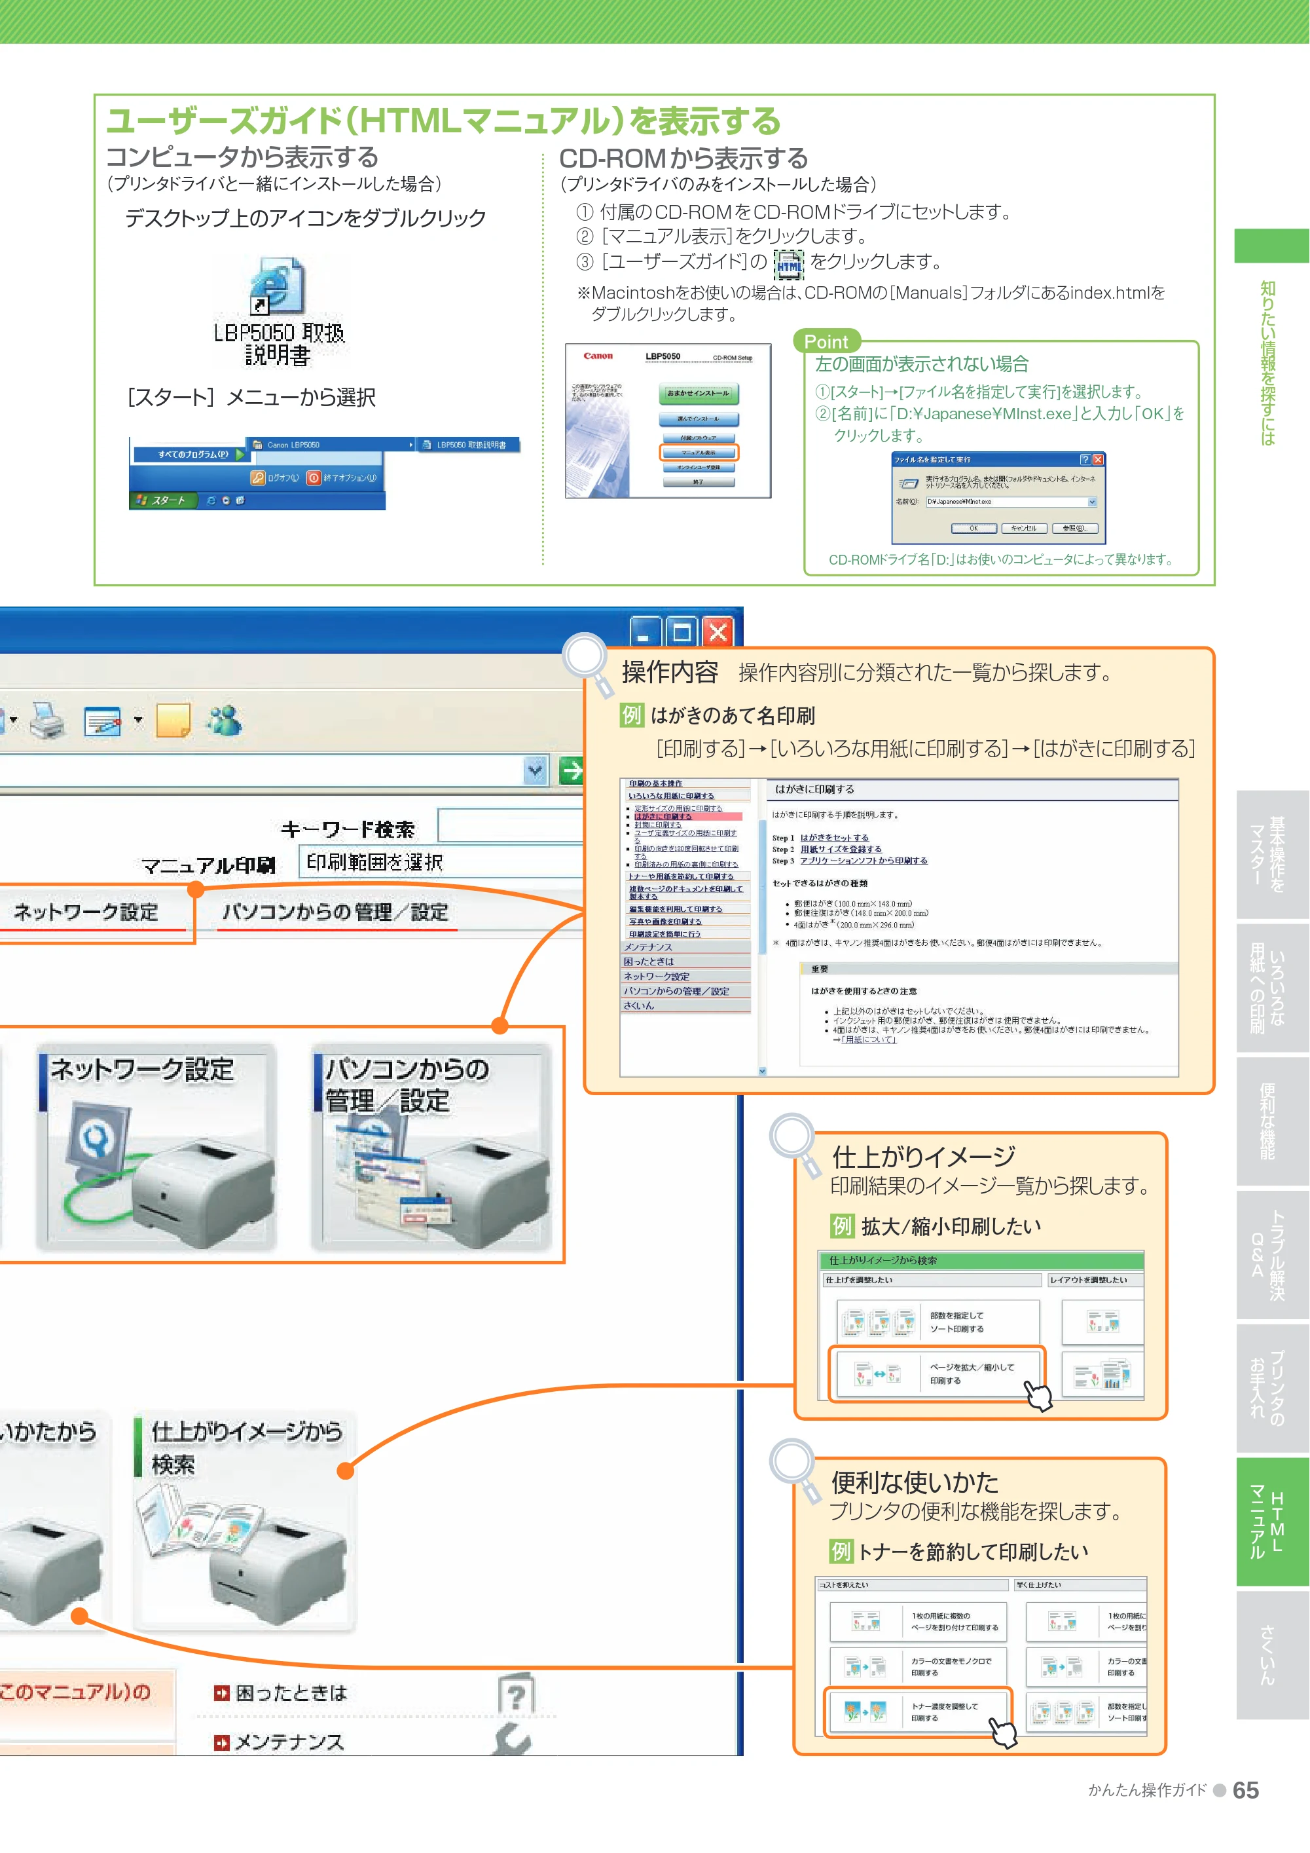Open the address bar dropdown arrow
This screenshot has width=1310, height=1853.
(535, 771)
